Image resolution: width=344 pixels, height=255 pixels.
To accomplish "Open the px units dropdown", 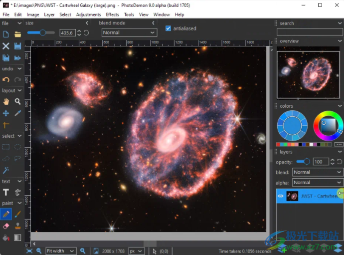I will (x=136, y=251).
